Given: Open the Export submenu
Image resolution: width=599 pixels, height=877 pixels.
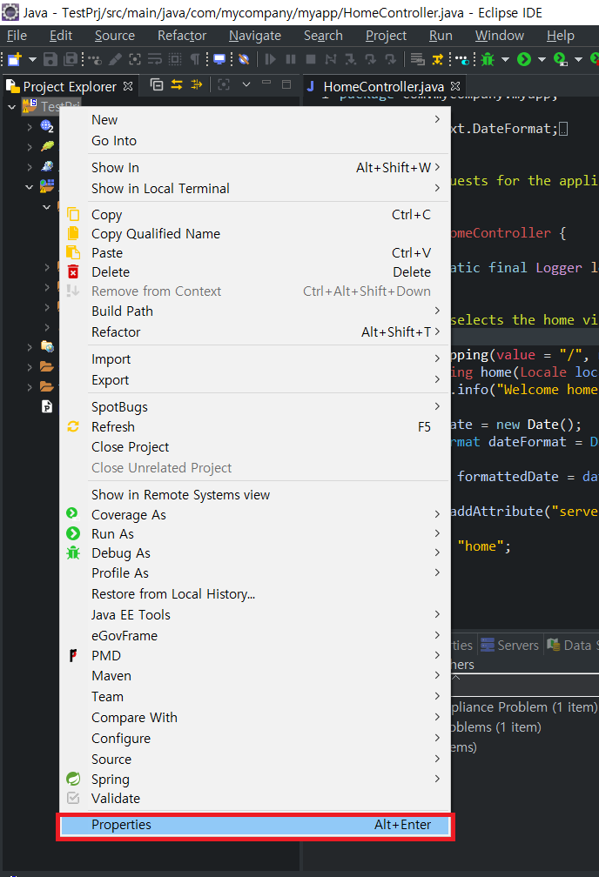Looking at the screenshot, I should [255, 380].
